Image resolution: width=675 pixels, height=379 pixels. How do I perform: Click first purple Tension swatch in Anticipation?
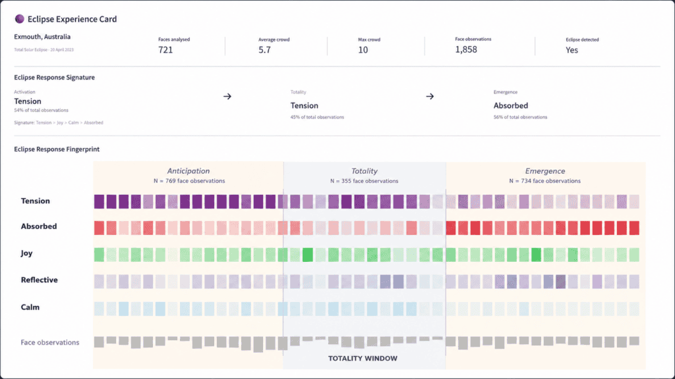99,201
